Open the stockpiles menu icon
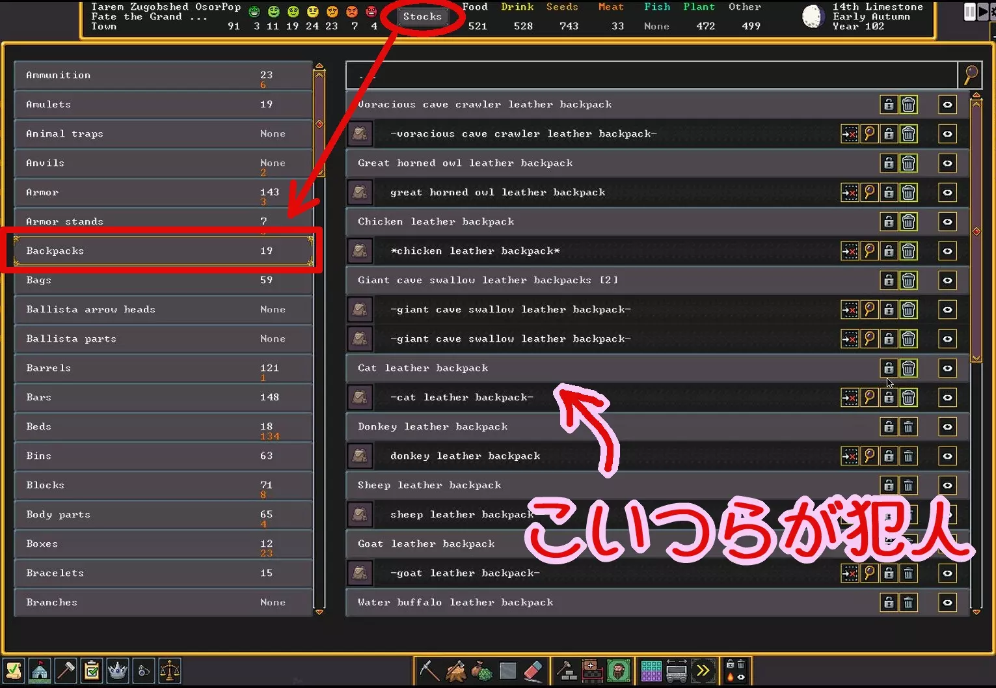Image resolution: width=996 pixels, height=688 pixels. [593, 670]
